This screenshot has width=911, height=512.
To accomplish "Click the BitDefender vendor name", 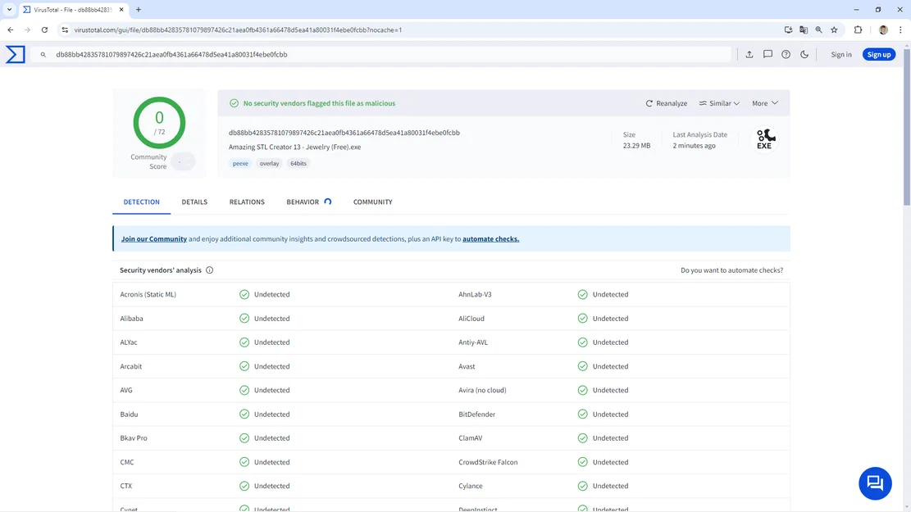I will pos(476,414).
